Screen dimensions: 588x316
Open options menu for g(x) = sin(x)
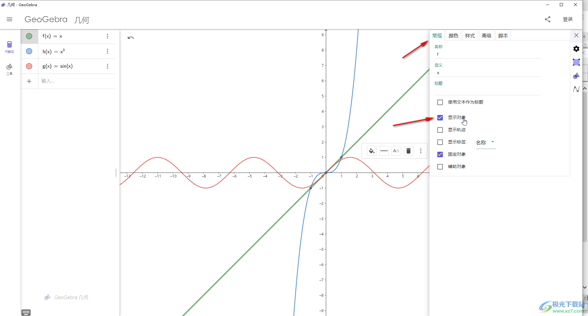(x=107, y=66)
